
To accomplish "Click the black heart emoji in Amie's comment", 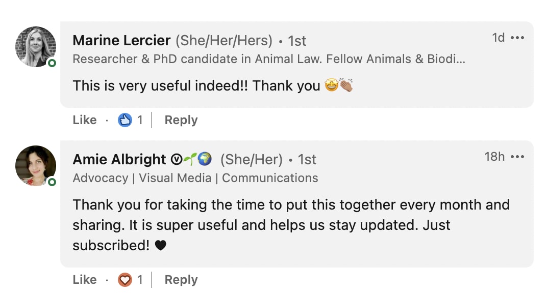I will coord(161,246).
